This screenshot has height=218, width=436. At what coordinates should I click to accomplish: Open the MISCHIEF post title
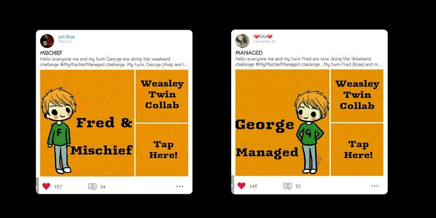pos(52,53)
